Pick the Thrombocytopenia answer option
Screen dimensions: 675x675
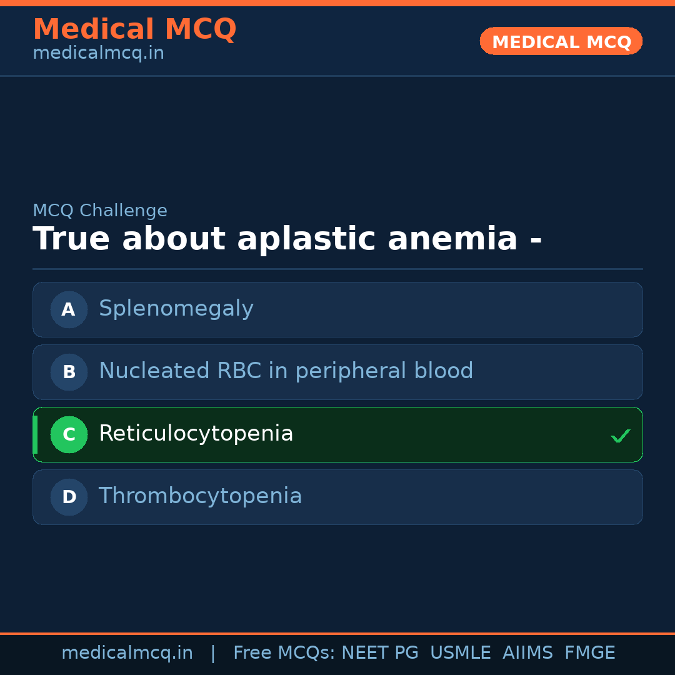click(x=337, y=497)
